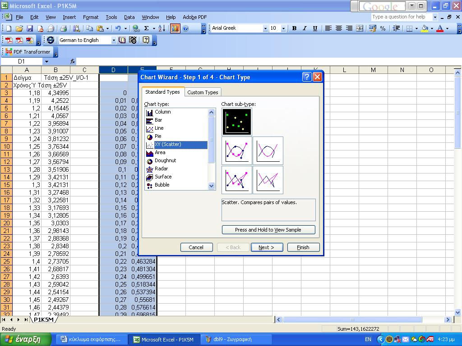Image resolution: width=462 pixels, height=346 pixels.
Task: Click the fx insert function icon
Action: click(73, 61)
